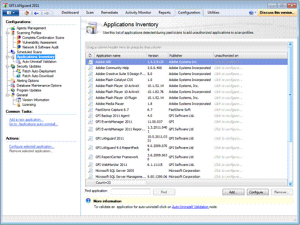
Task: Sort by the Publisher column header
Action: 191,56
